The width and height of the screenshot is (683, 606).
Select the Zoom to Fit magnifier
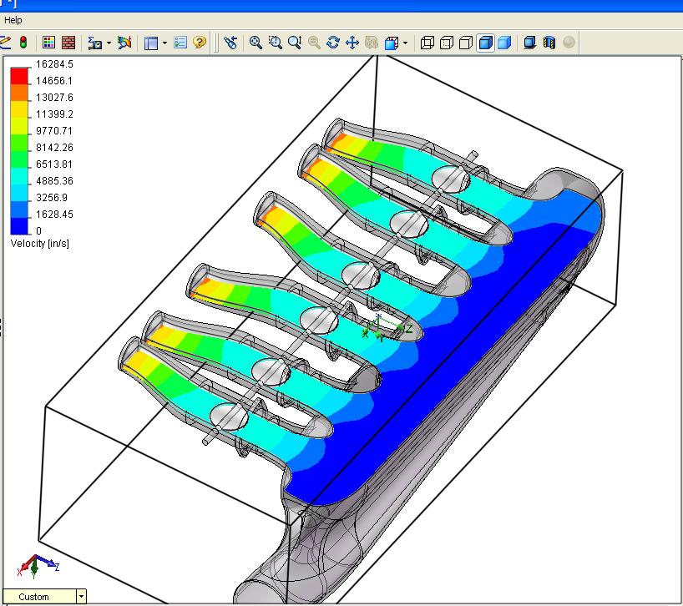pyautogui.click(x=255, y=42)
